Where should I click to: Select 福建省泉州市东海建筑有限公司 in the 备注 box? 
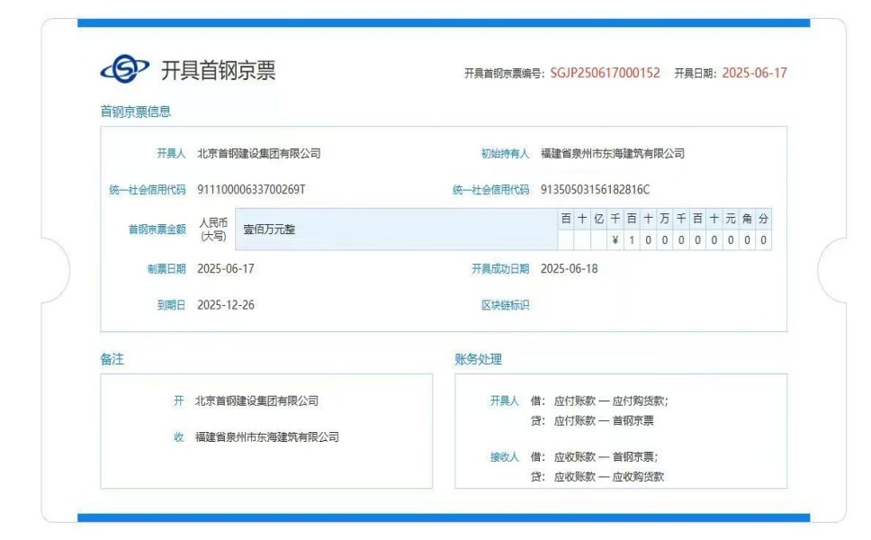coord(266,437)
